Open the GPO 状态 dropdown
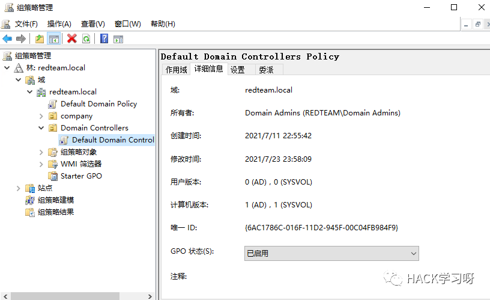 click(331, 253)
